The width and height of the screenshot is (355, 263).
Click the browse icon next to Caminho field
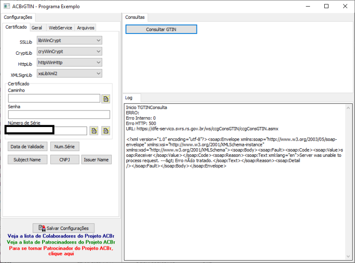pyautogui.click(x=106, y=99)
